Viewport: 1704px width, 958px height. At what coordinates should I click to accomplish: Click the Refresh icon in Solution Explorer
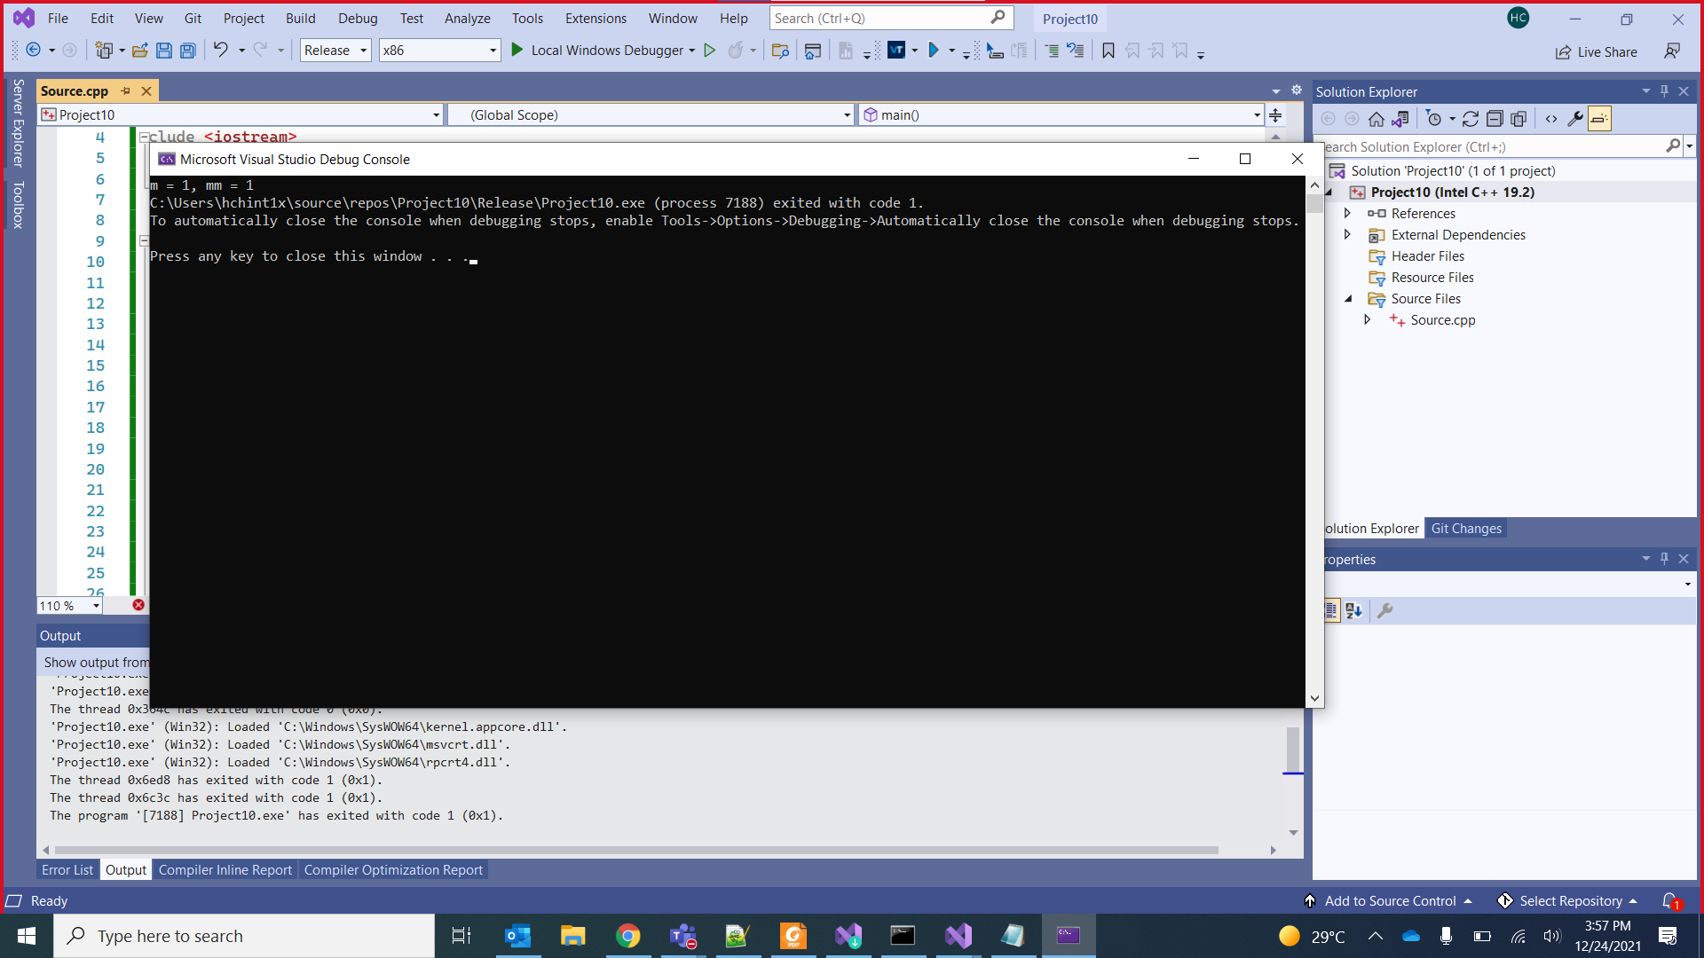(x=1471, y=118)
